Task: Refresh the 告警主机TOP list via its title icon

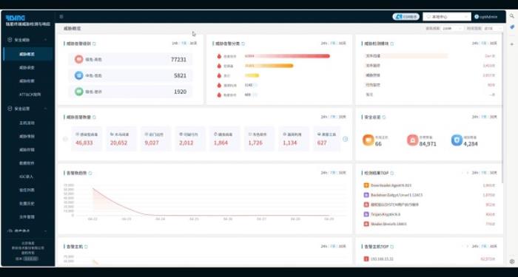Action: click(x=391, y=246)
